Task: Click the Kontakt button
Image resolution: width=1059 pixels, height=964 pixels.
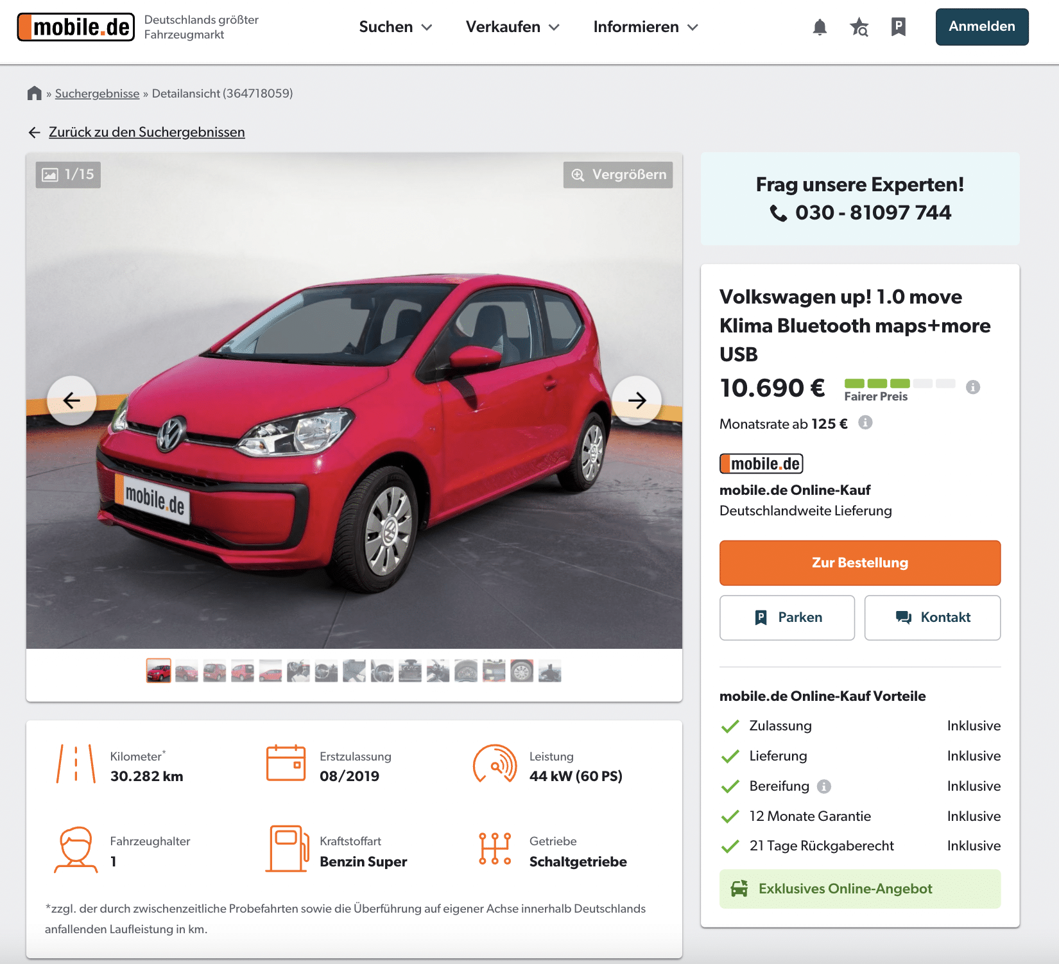Action: [x=933, y=617]
